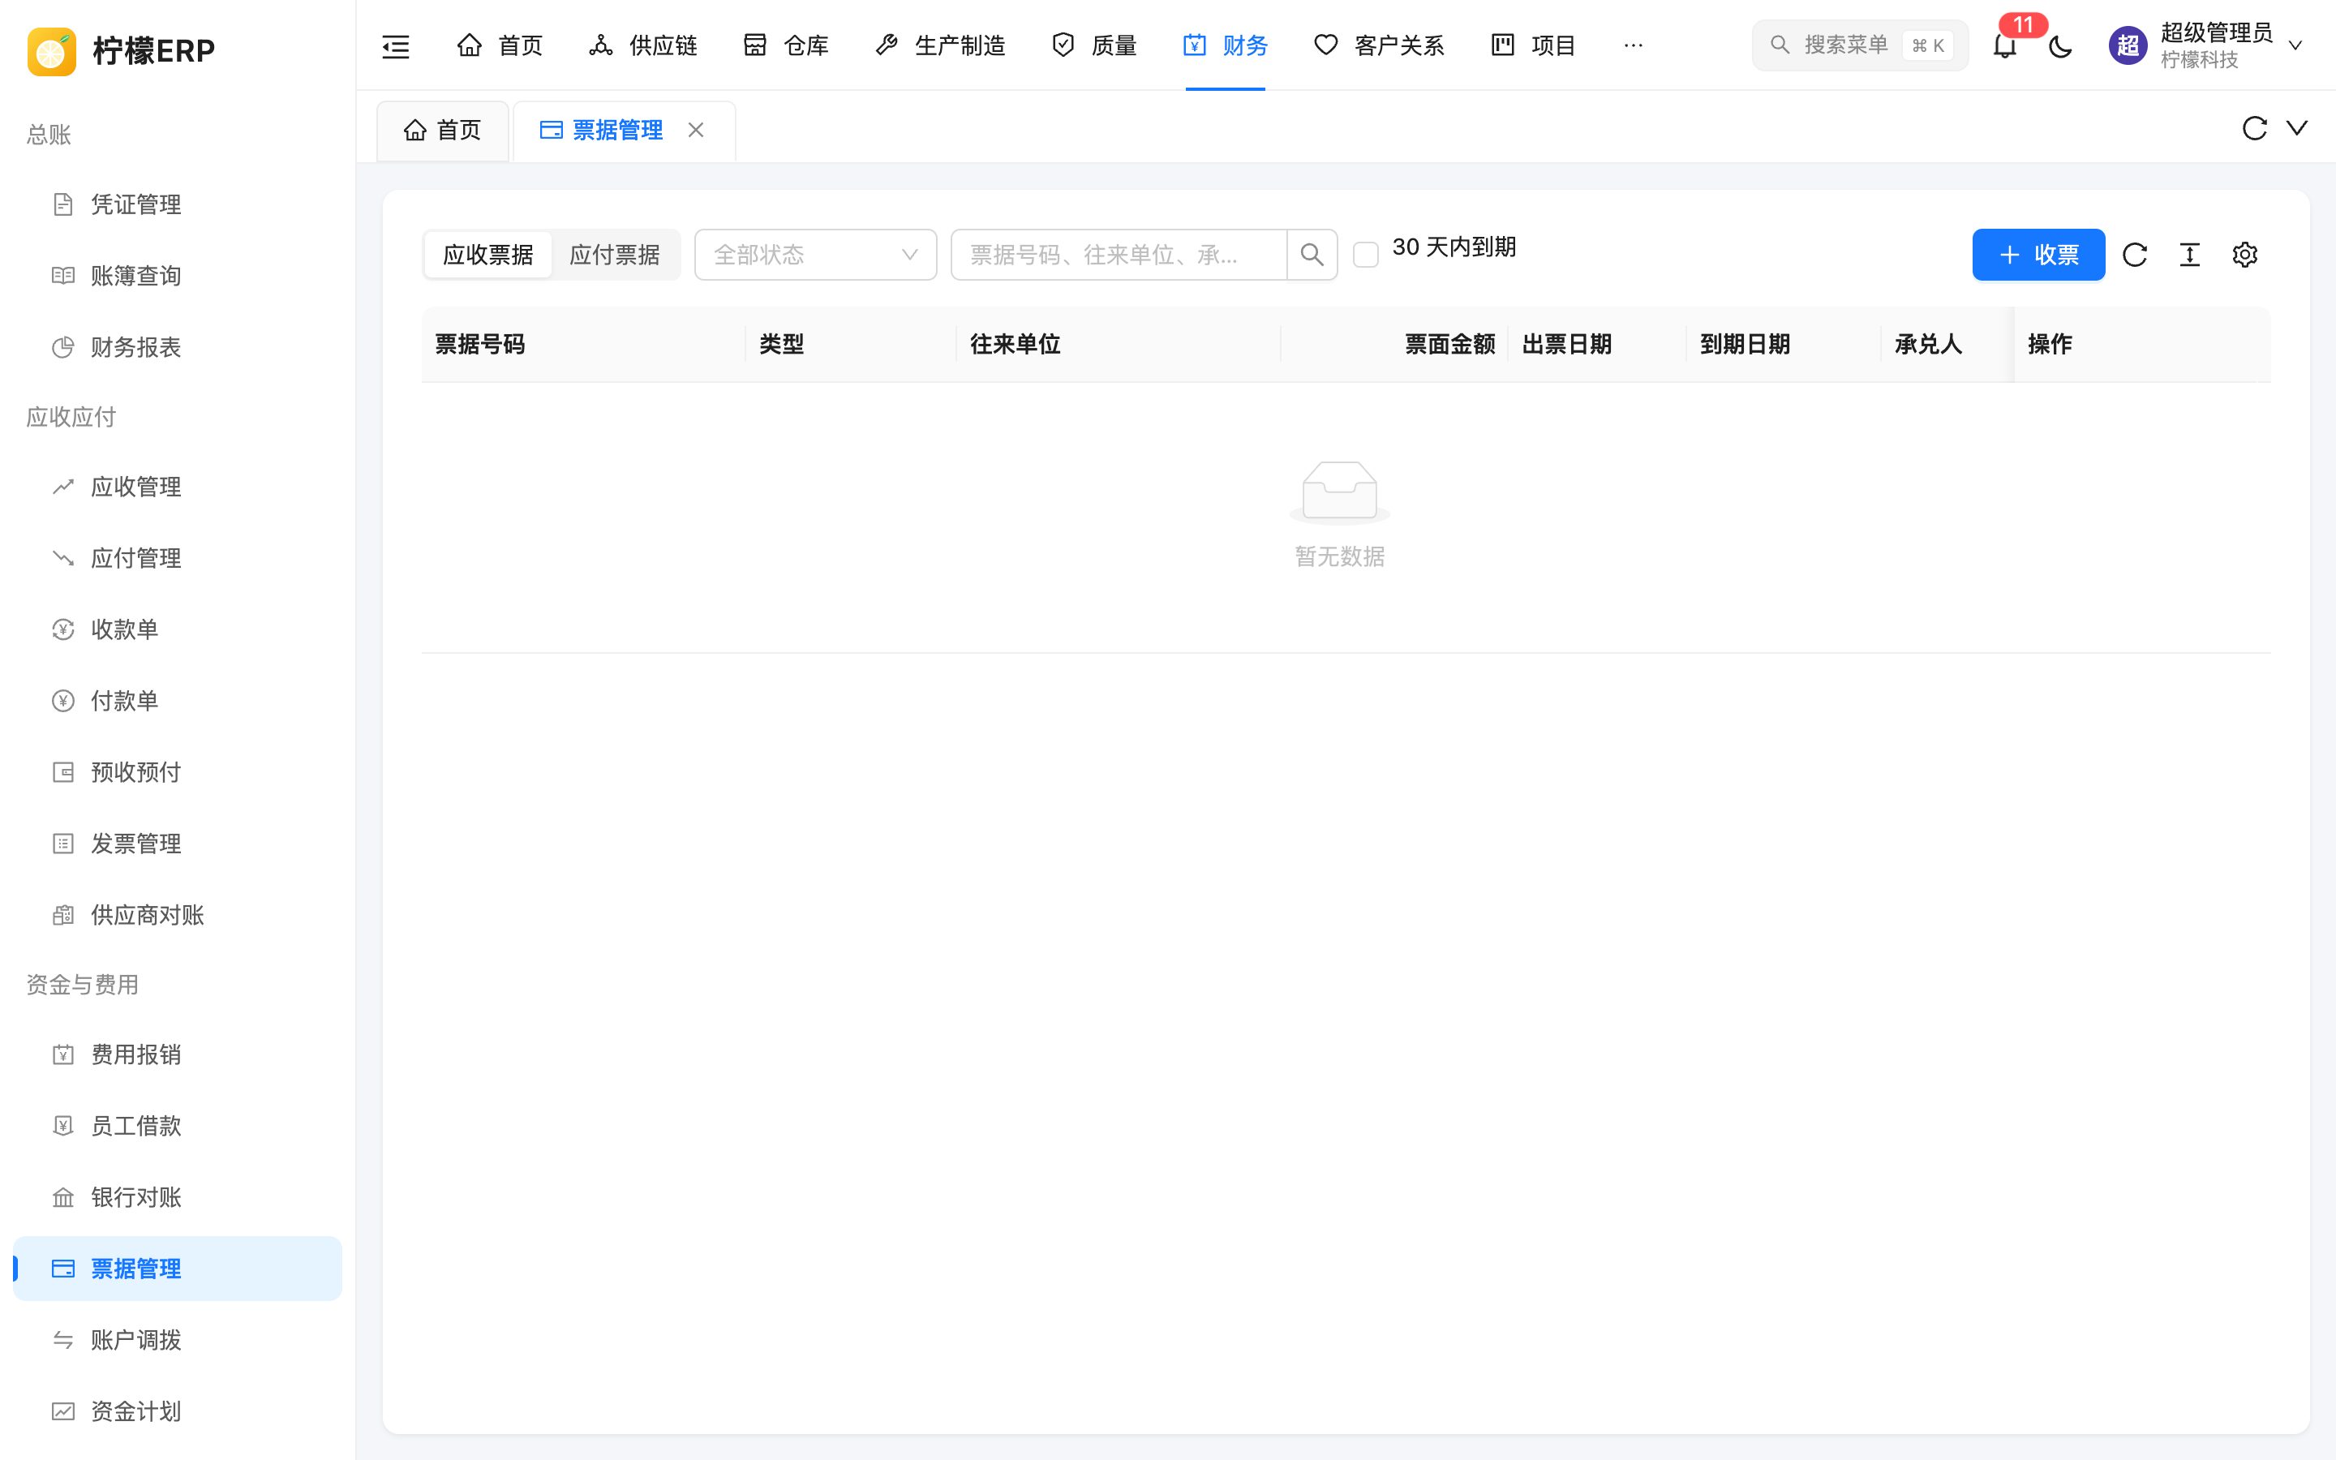Open 账户调拨 in sidebar

178,1340
